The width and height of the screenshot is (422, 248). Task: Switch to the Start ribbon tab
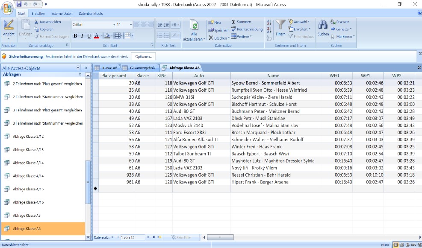(x=22, y=13)
